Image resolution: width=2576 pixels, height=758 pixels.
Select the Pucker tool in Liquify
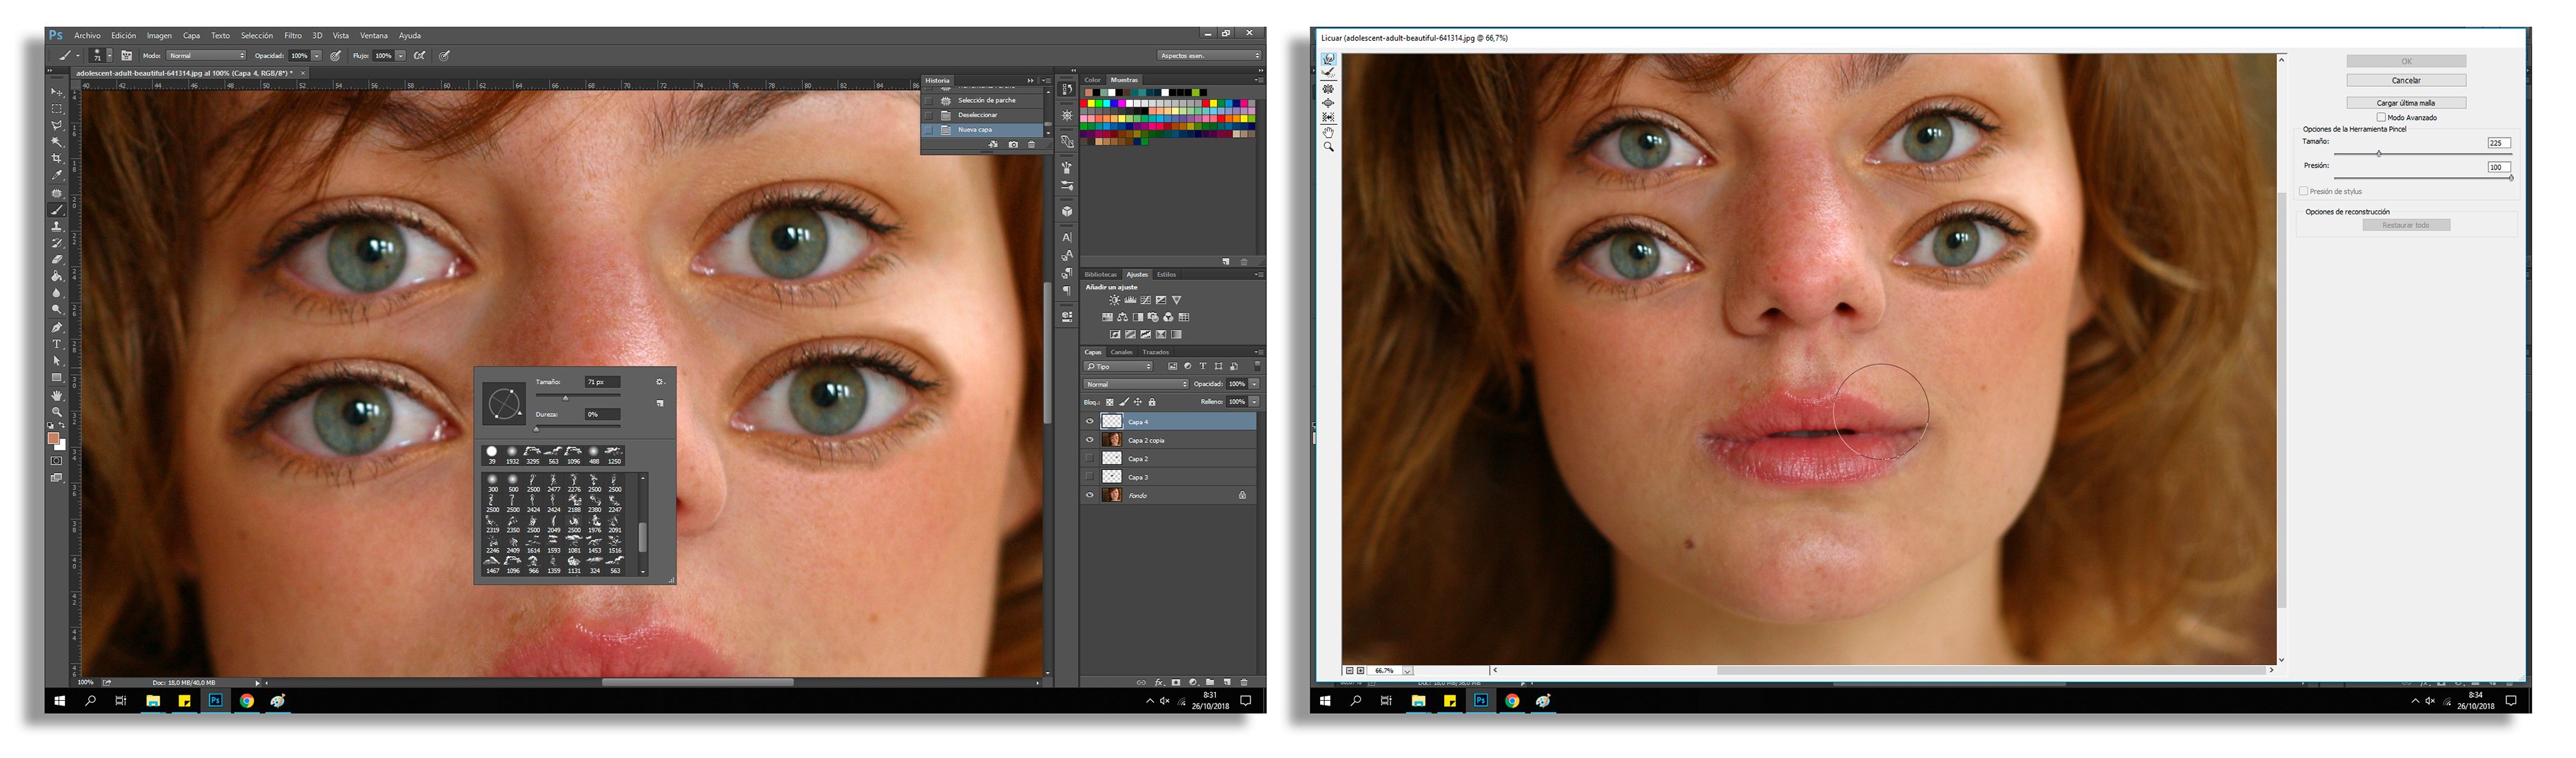point(1329,89)
